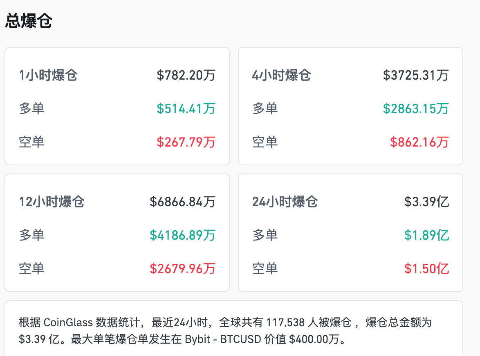The height and width of the screenshot is (356, 480).
Task: Click the red $2679.96万 short value
Action: pos(182,269)
